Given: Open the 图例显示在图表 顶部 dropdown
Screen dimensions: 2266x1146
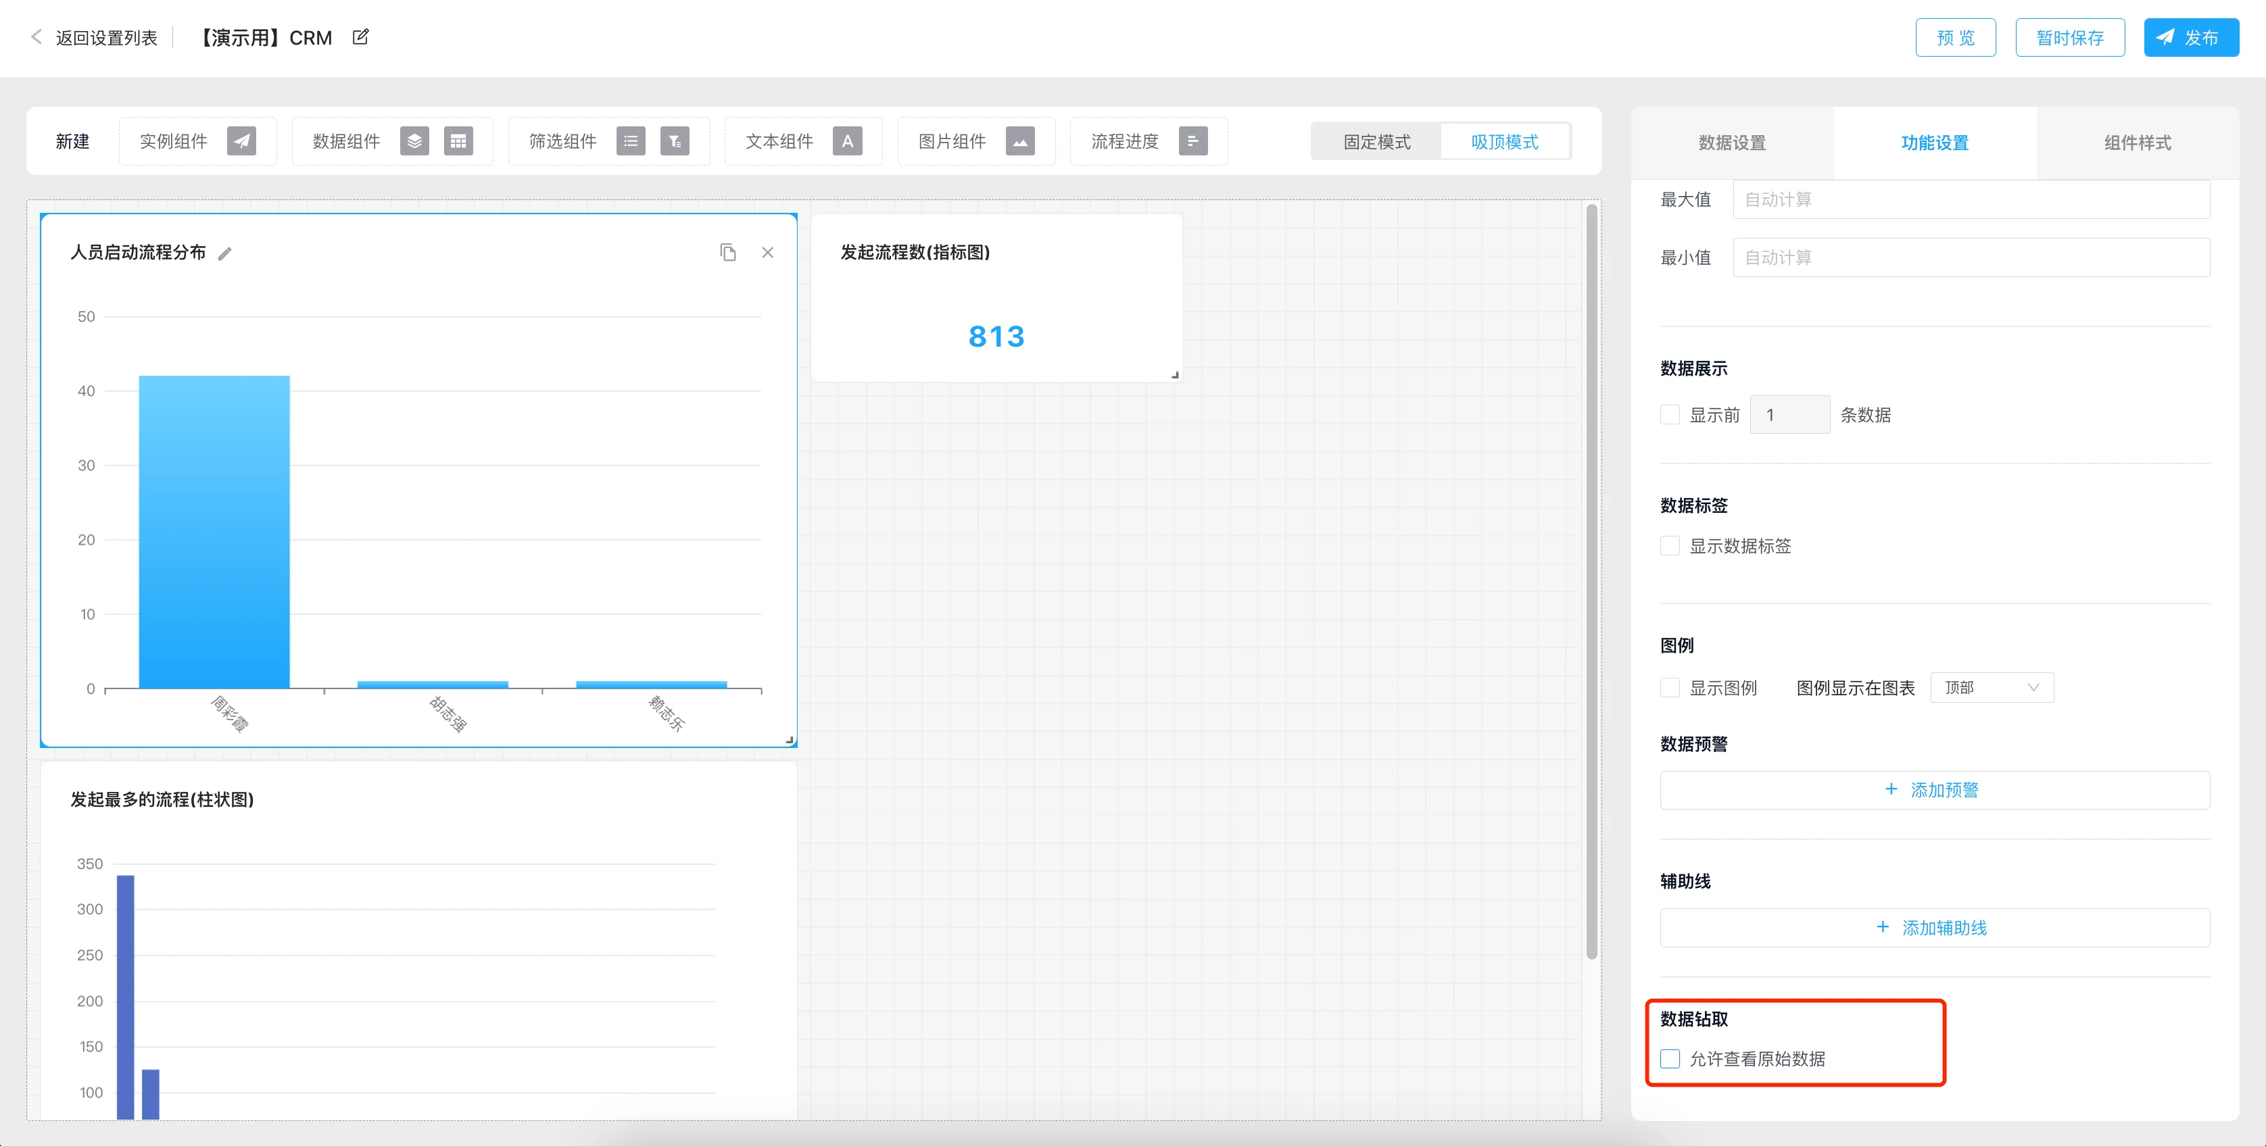Looking at the screenshot, I should [1992, 687].
